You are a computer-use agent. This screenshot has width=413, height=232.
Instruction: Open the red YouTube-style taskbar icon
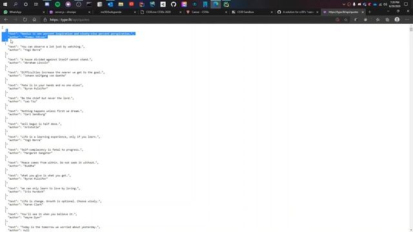(131, 5)
